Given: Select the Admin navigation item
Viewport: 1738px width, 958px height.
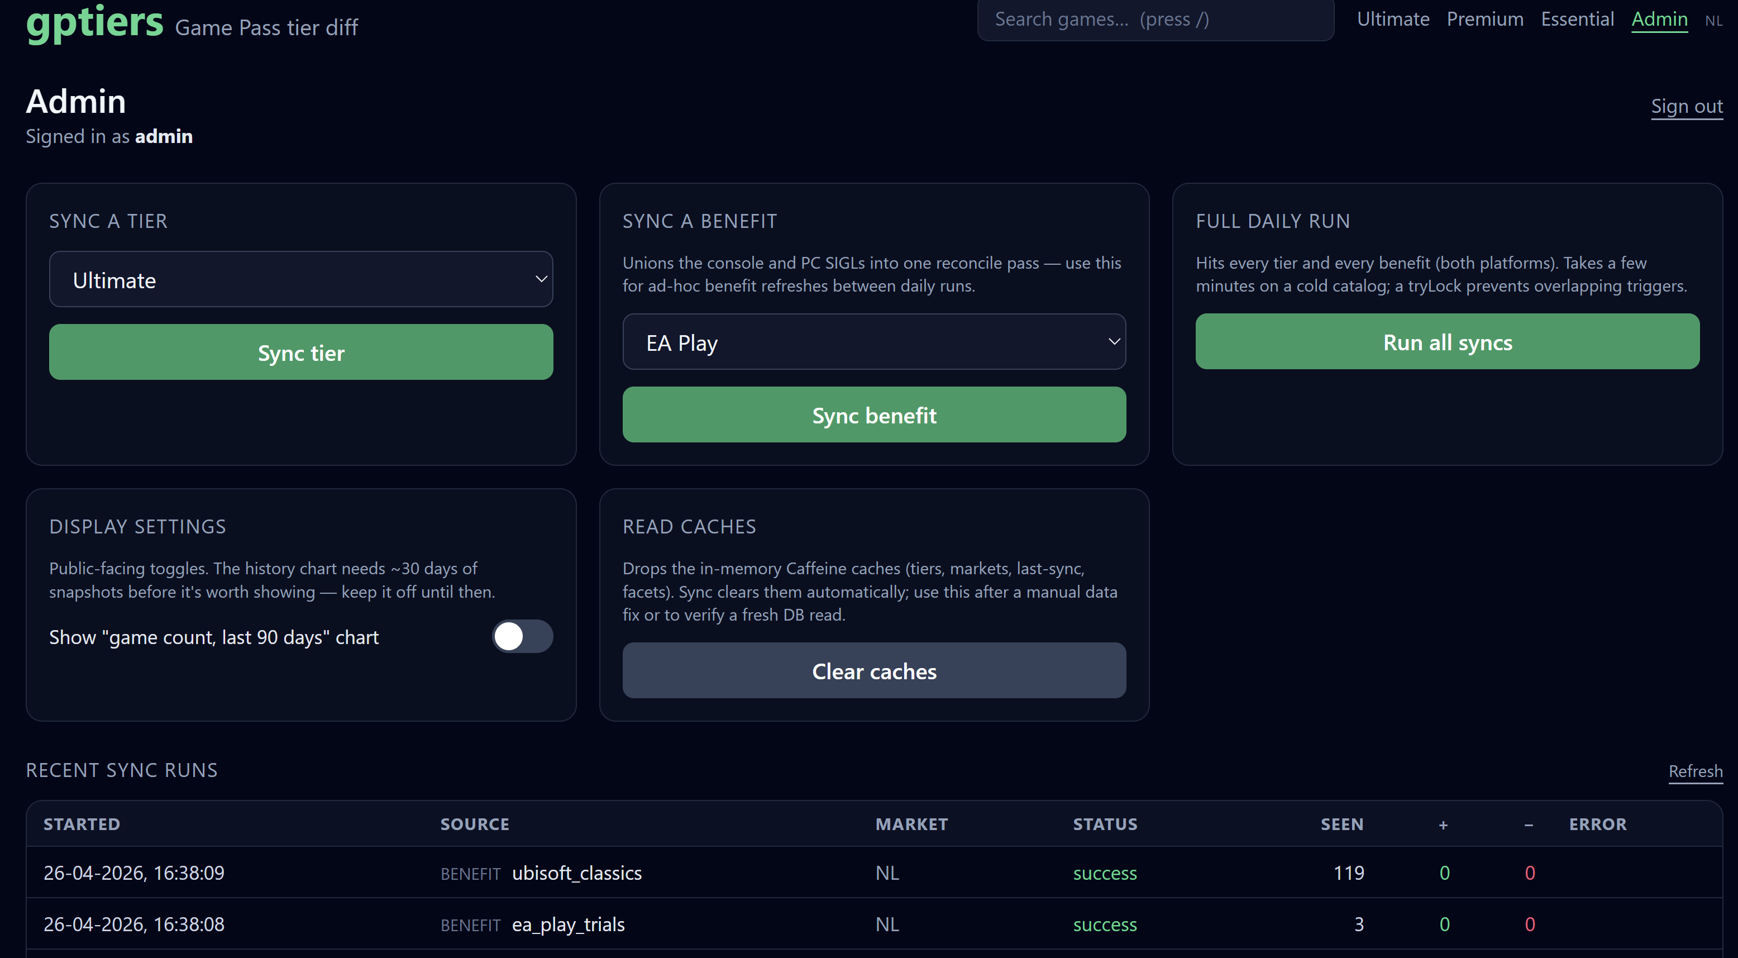Looking at the screenshot, I should coord(1659,19).
